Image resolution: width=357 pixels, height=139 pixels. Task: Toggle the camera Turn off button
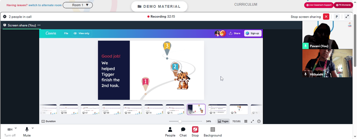pos(10,132)
